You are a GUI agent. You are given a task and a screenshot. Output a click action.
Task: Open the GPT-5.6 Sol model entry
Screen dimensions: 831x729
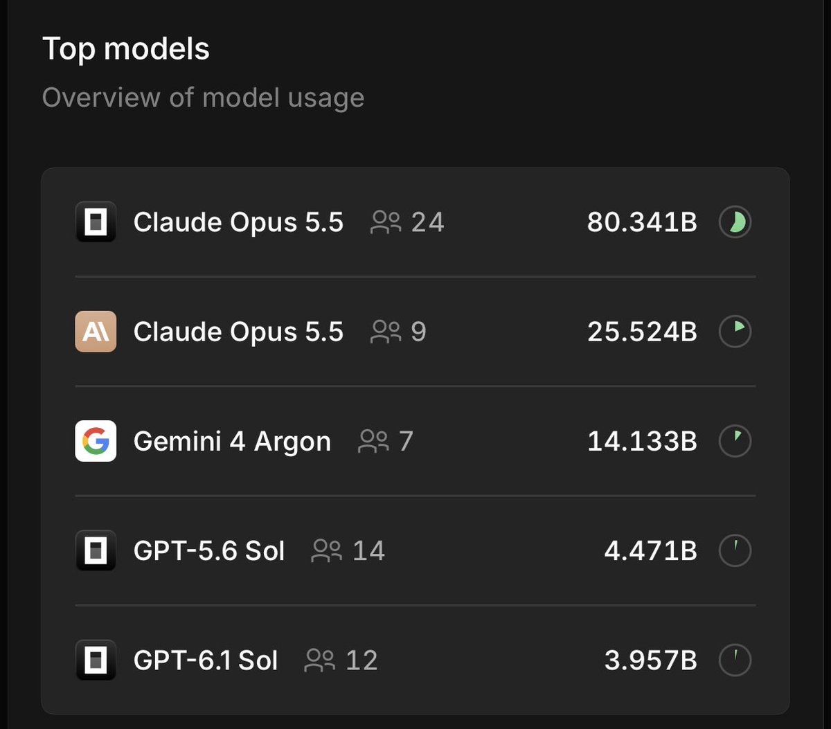click(415, 550)
